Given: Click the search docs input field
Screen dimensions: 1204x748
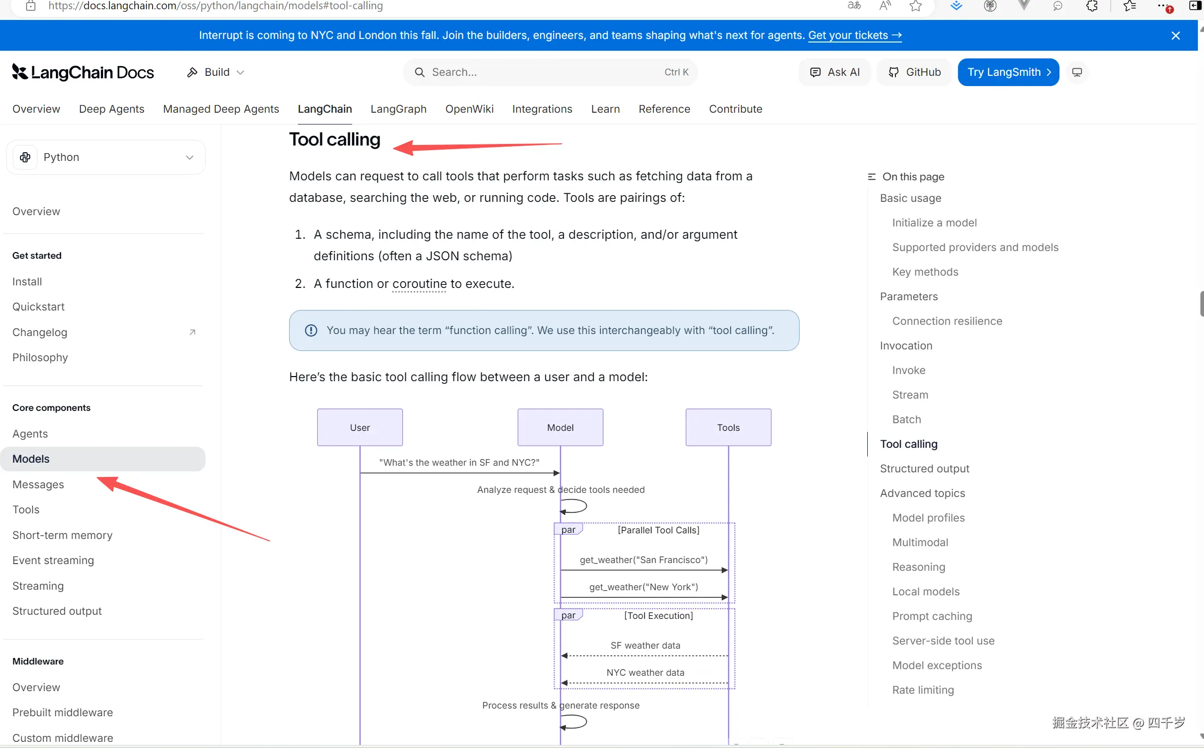Looking at the screenshot, I should click(x=550, y=72).
